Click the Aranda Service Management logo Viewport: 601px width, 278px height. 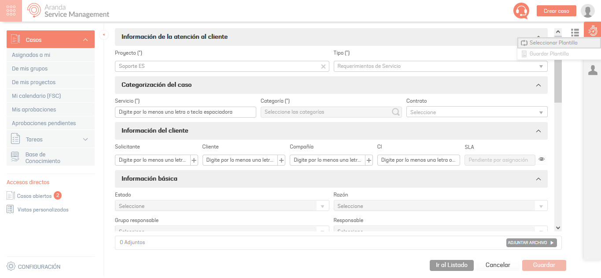pos(69,11)
